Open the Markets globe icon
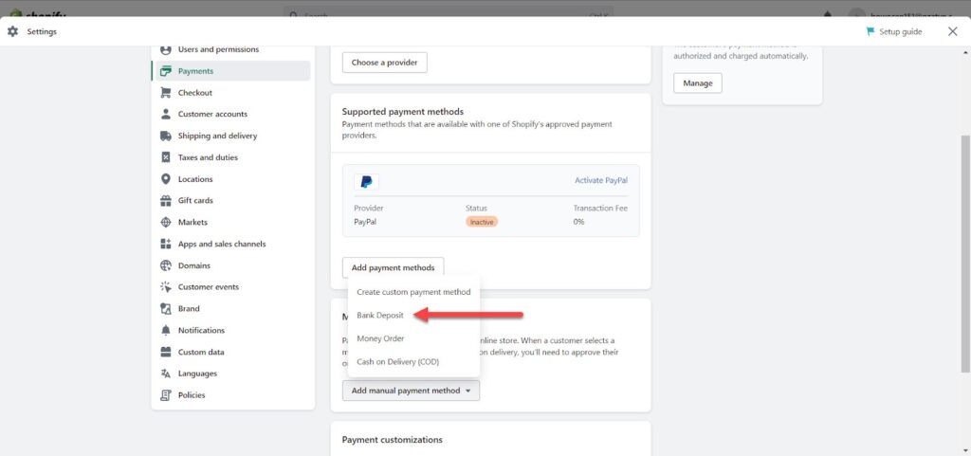The height and width of the screenshot is (456, 971). [x=165, y=222]
